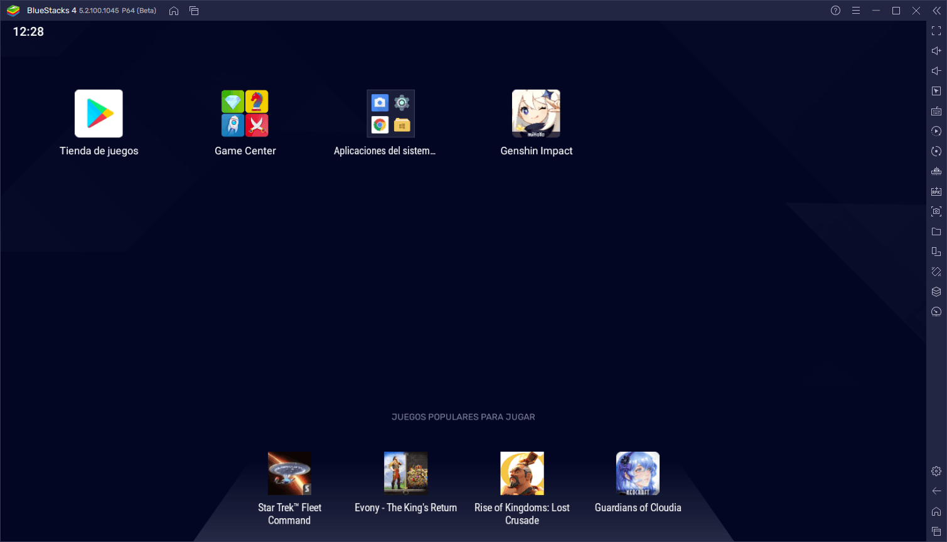Viewport: 947px width, 542px height.
Task: Open the Aplicaciones del sistema folder
Action: [391, 114]
